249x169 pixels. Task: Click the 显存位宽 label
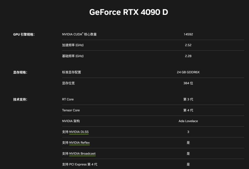pos(68,83)
